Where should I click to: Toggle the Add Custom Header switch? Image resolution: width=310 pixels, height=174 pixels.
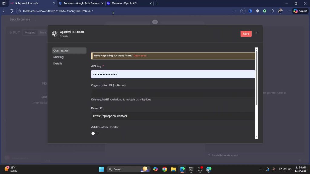95,133
